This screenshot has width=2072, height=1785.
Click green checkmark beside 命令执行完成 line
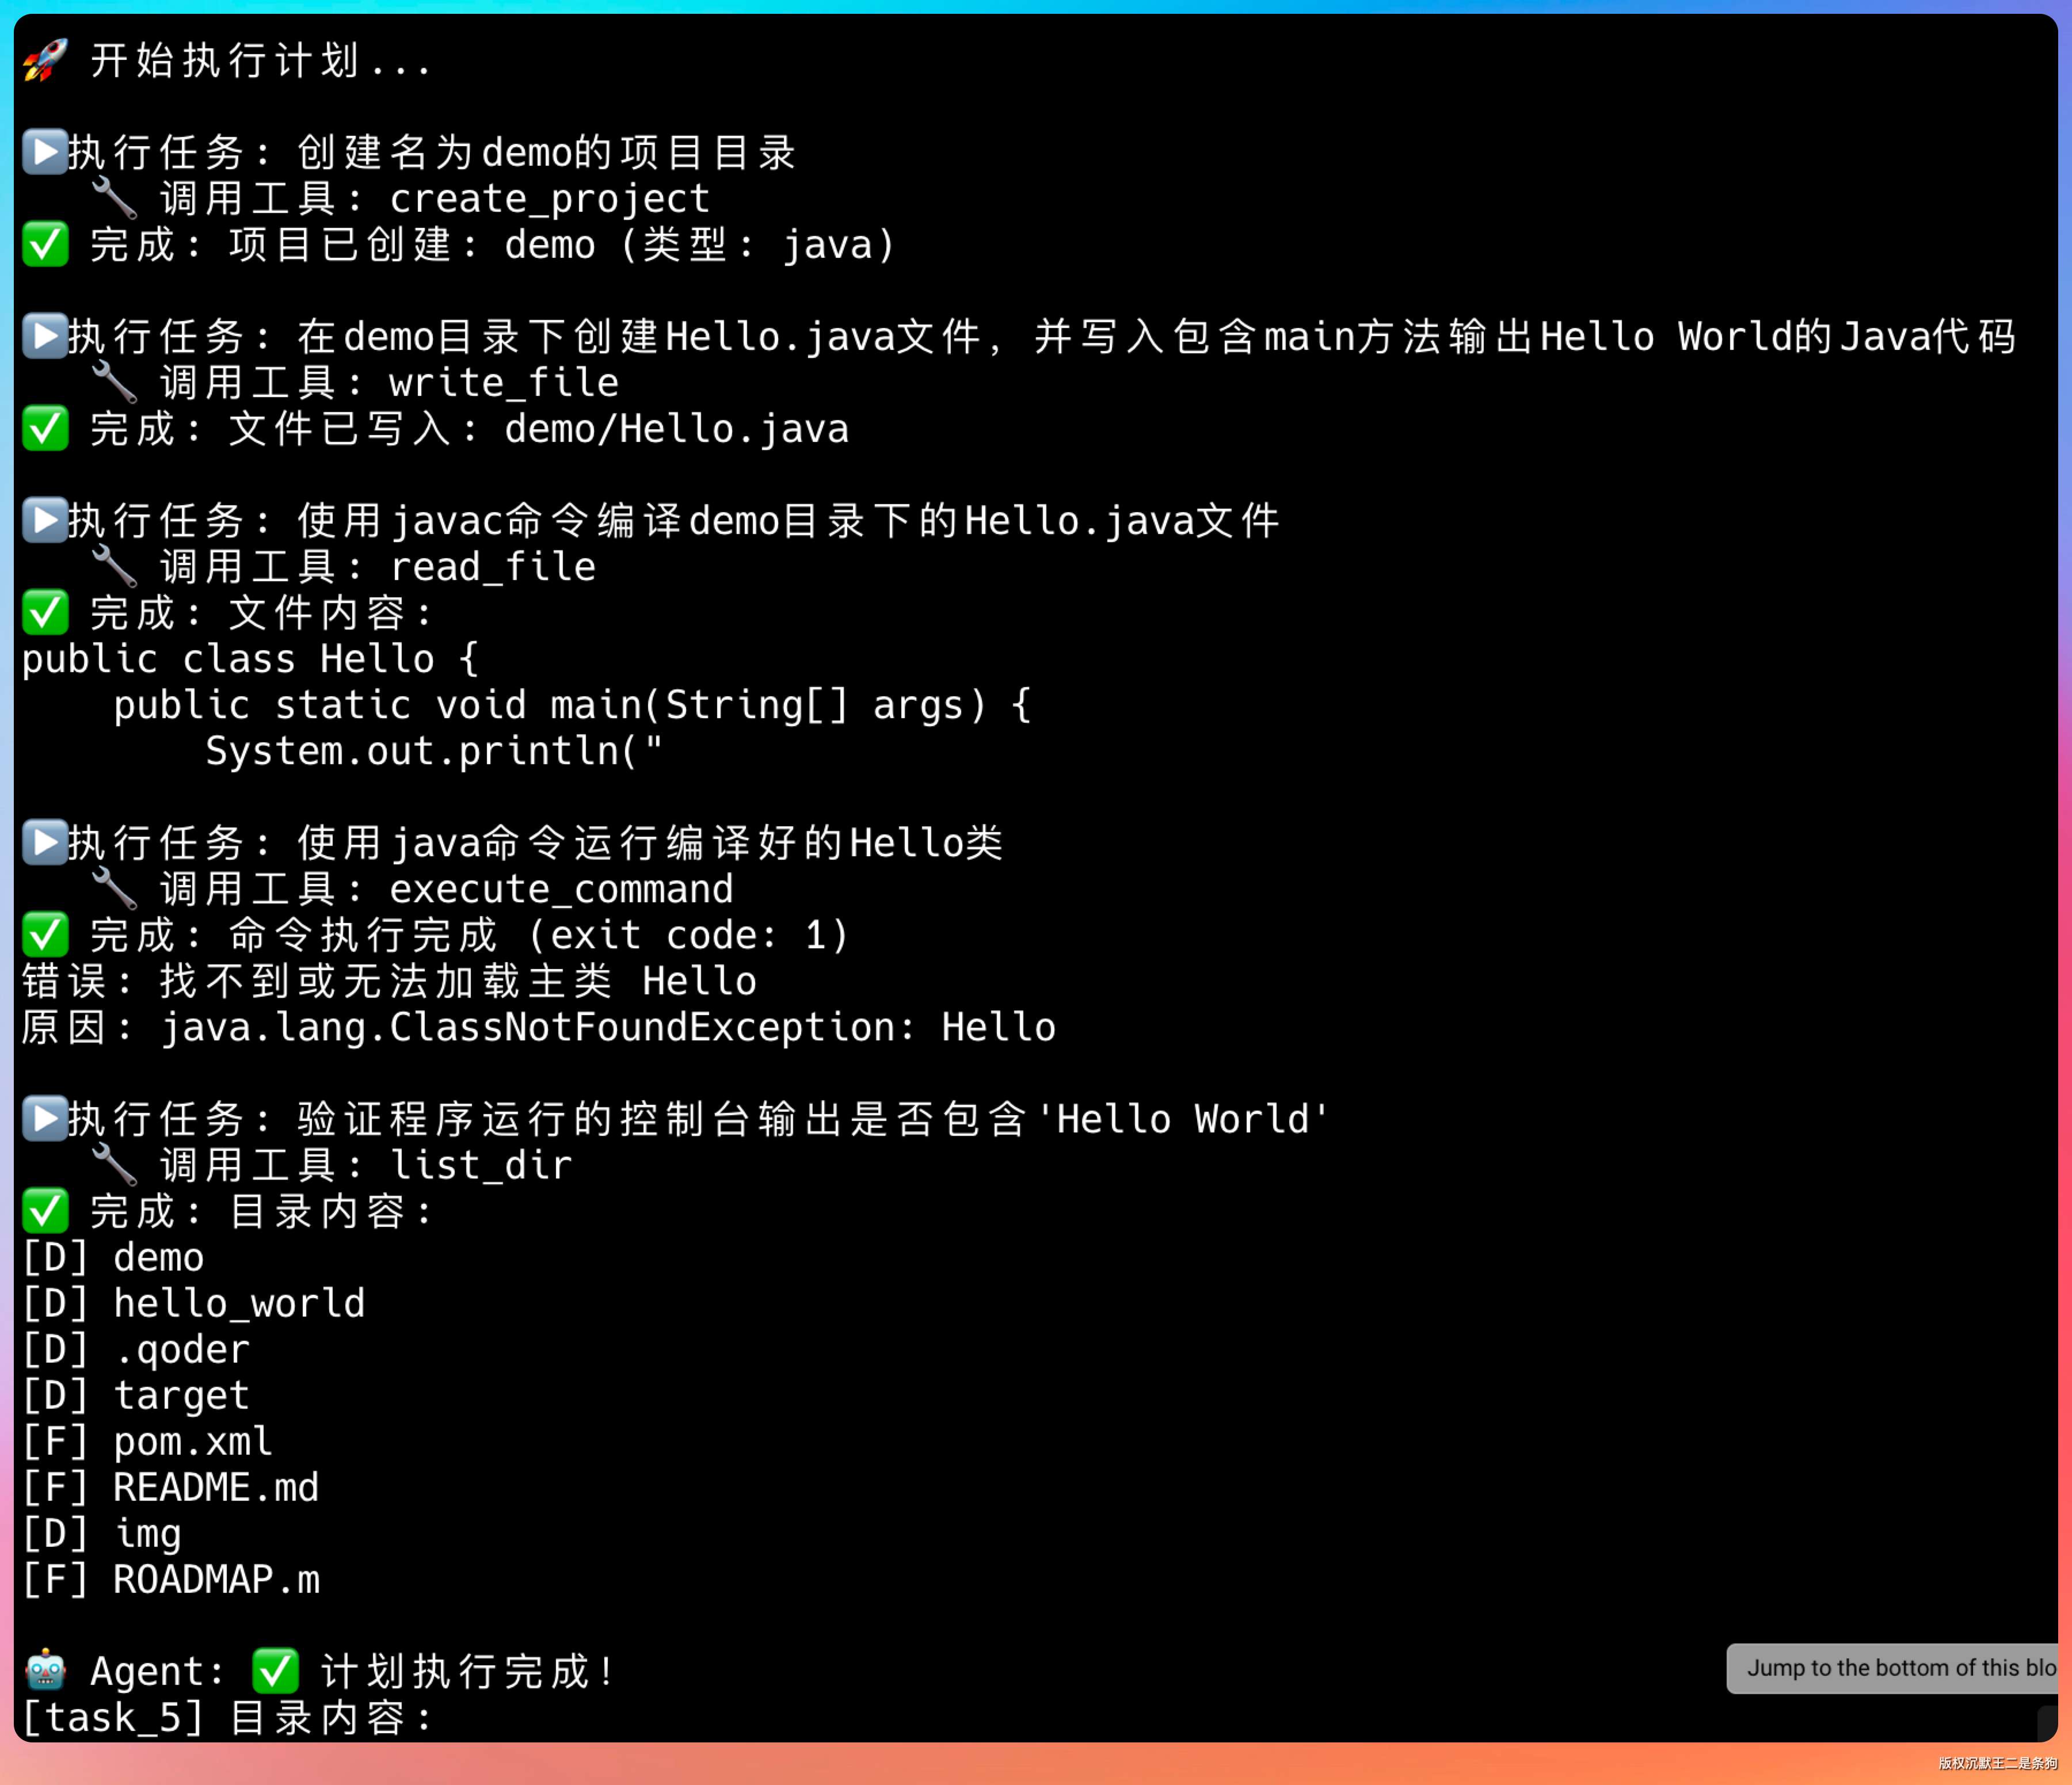[45, 934]
